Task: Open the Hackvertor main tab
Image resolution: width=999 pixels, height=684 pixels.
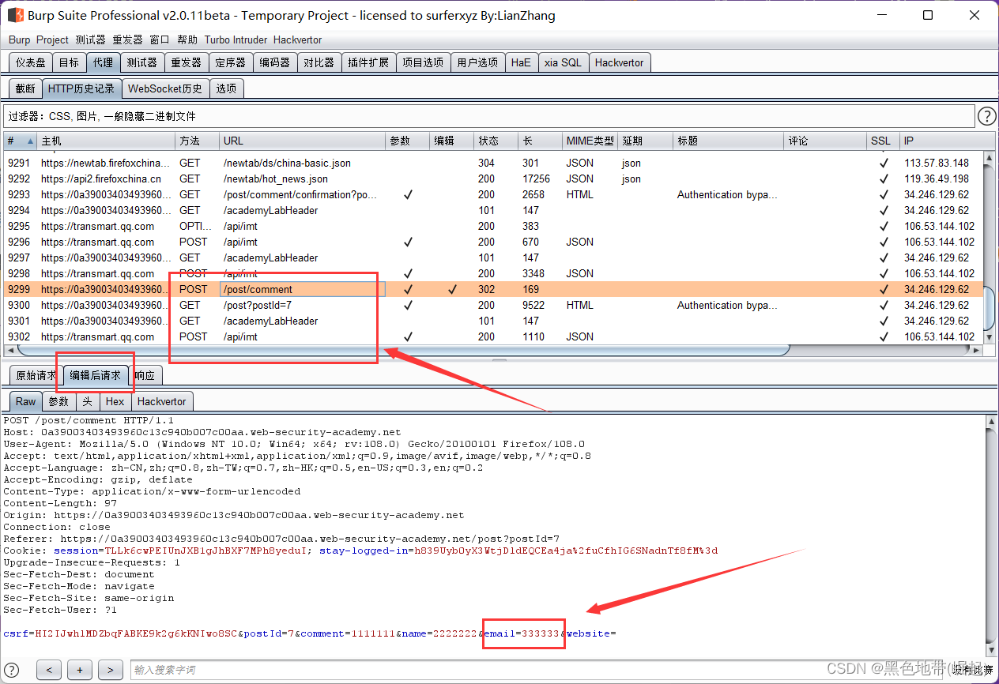Action: pyautogui.click(x=620, y=62)
